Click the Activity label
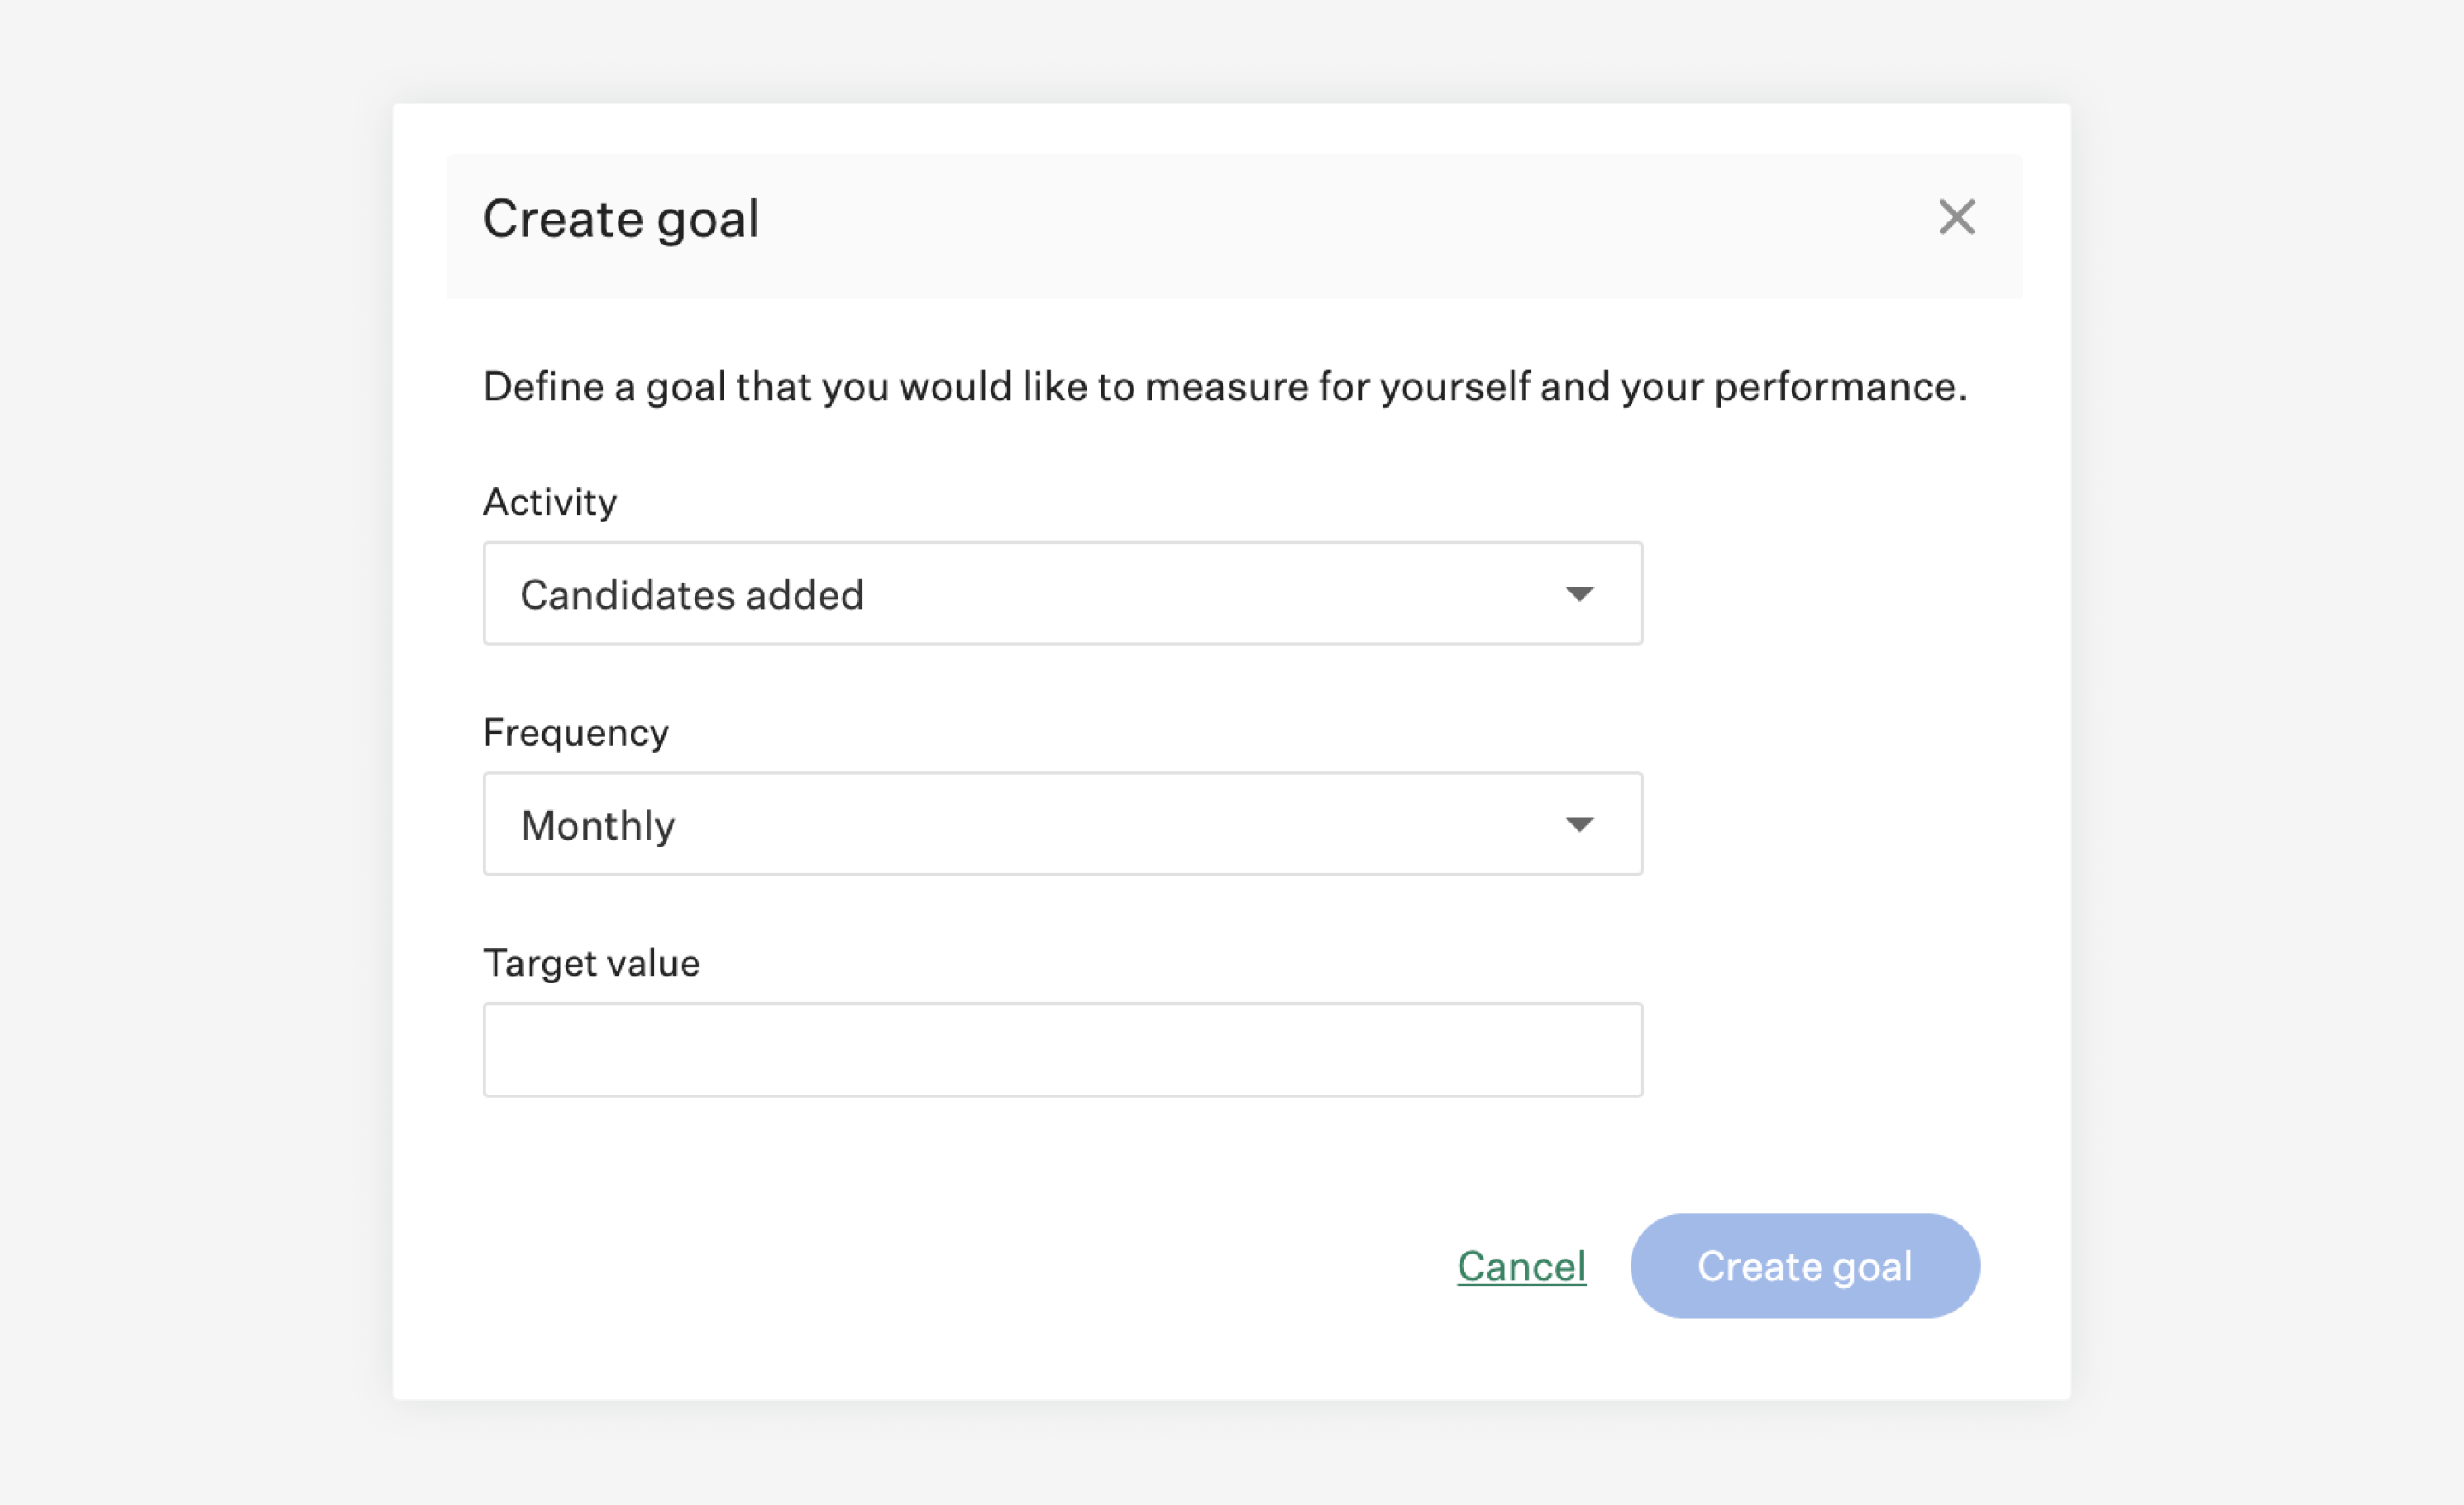 click(x=550, y=503)
